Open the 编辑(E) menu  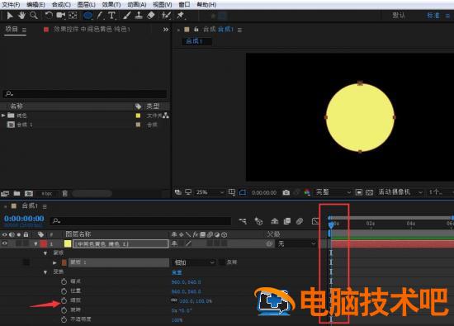click(x=35, y=5)
